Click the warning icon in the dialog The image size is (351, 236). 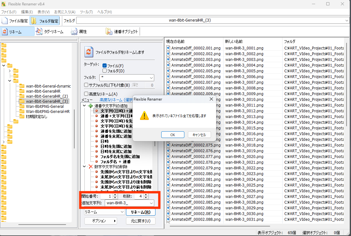[144, 115]
